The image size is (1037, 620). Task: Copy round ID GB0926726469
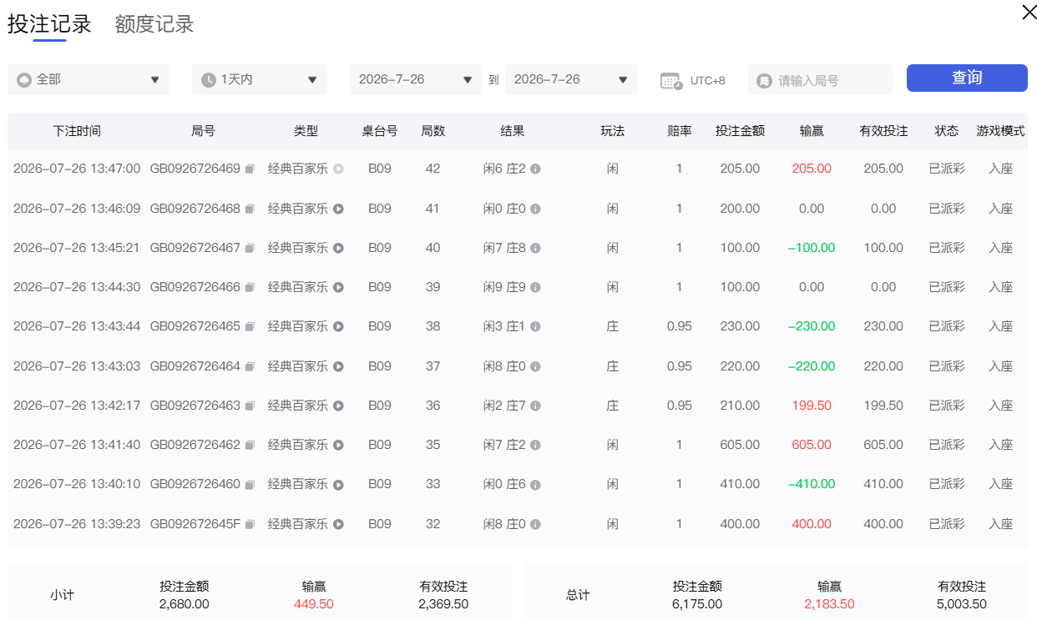(x=249, y=169)
